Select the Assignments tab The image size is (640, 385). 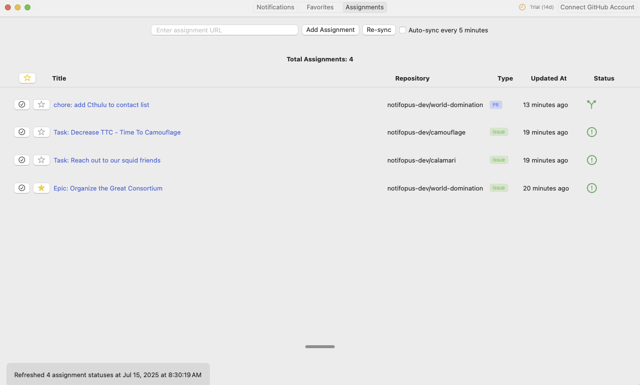click(x=365, y=7)
